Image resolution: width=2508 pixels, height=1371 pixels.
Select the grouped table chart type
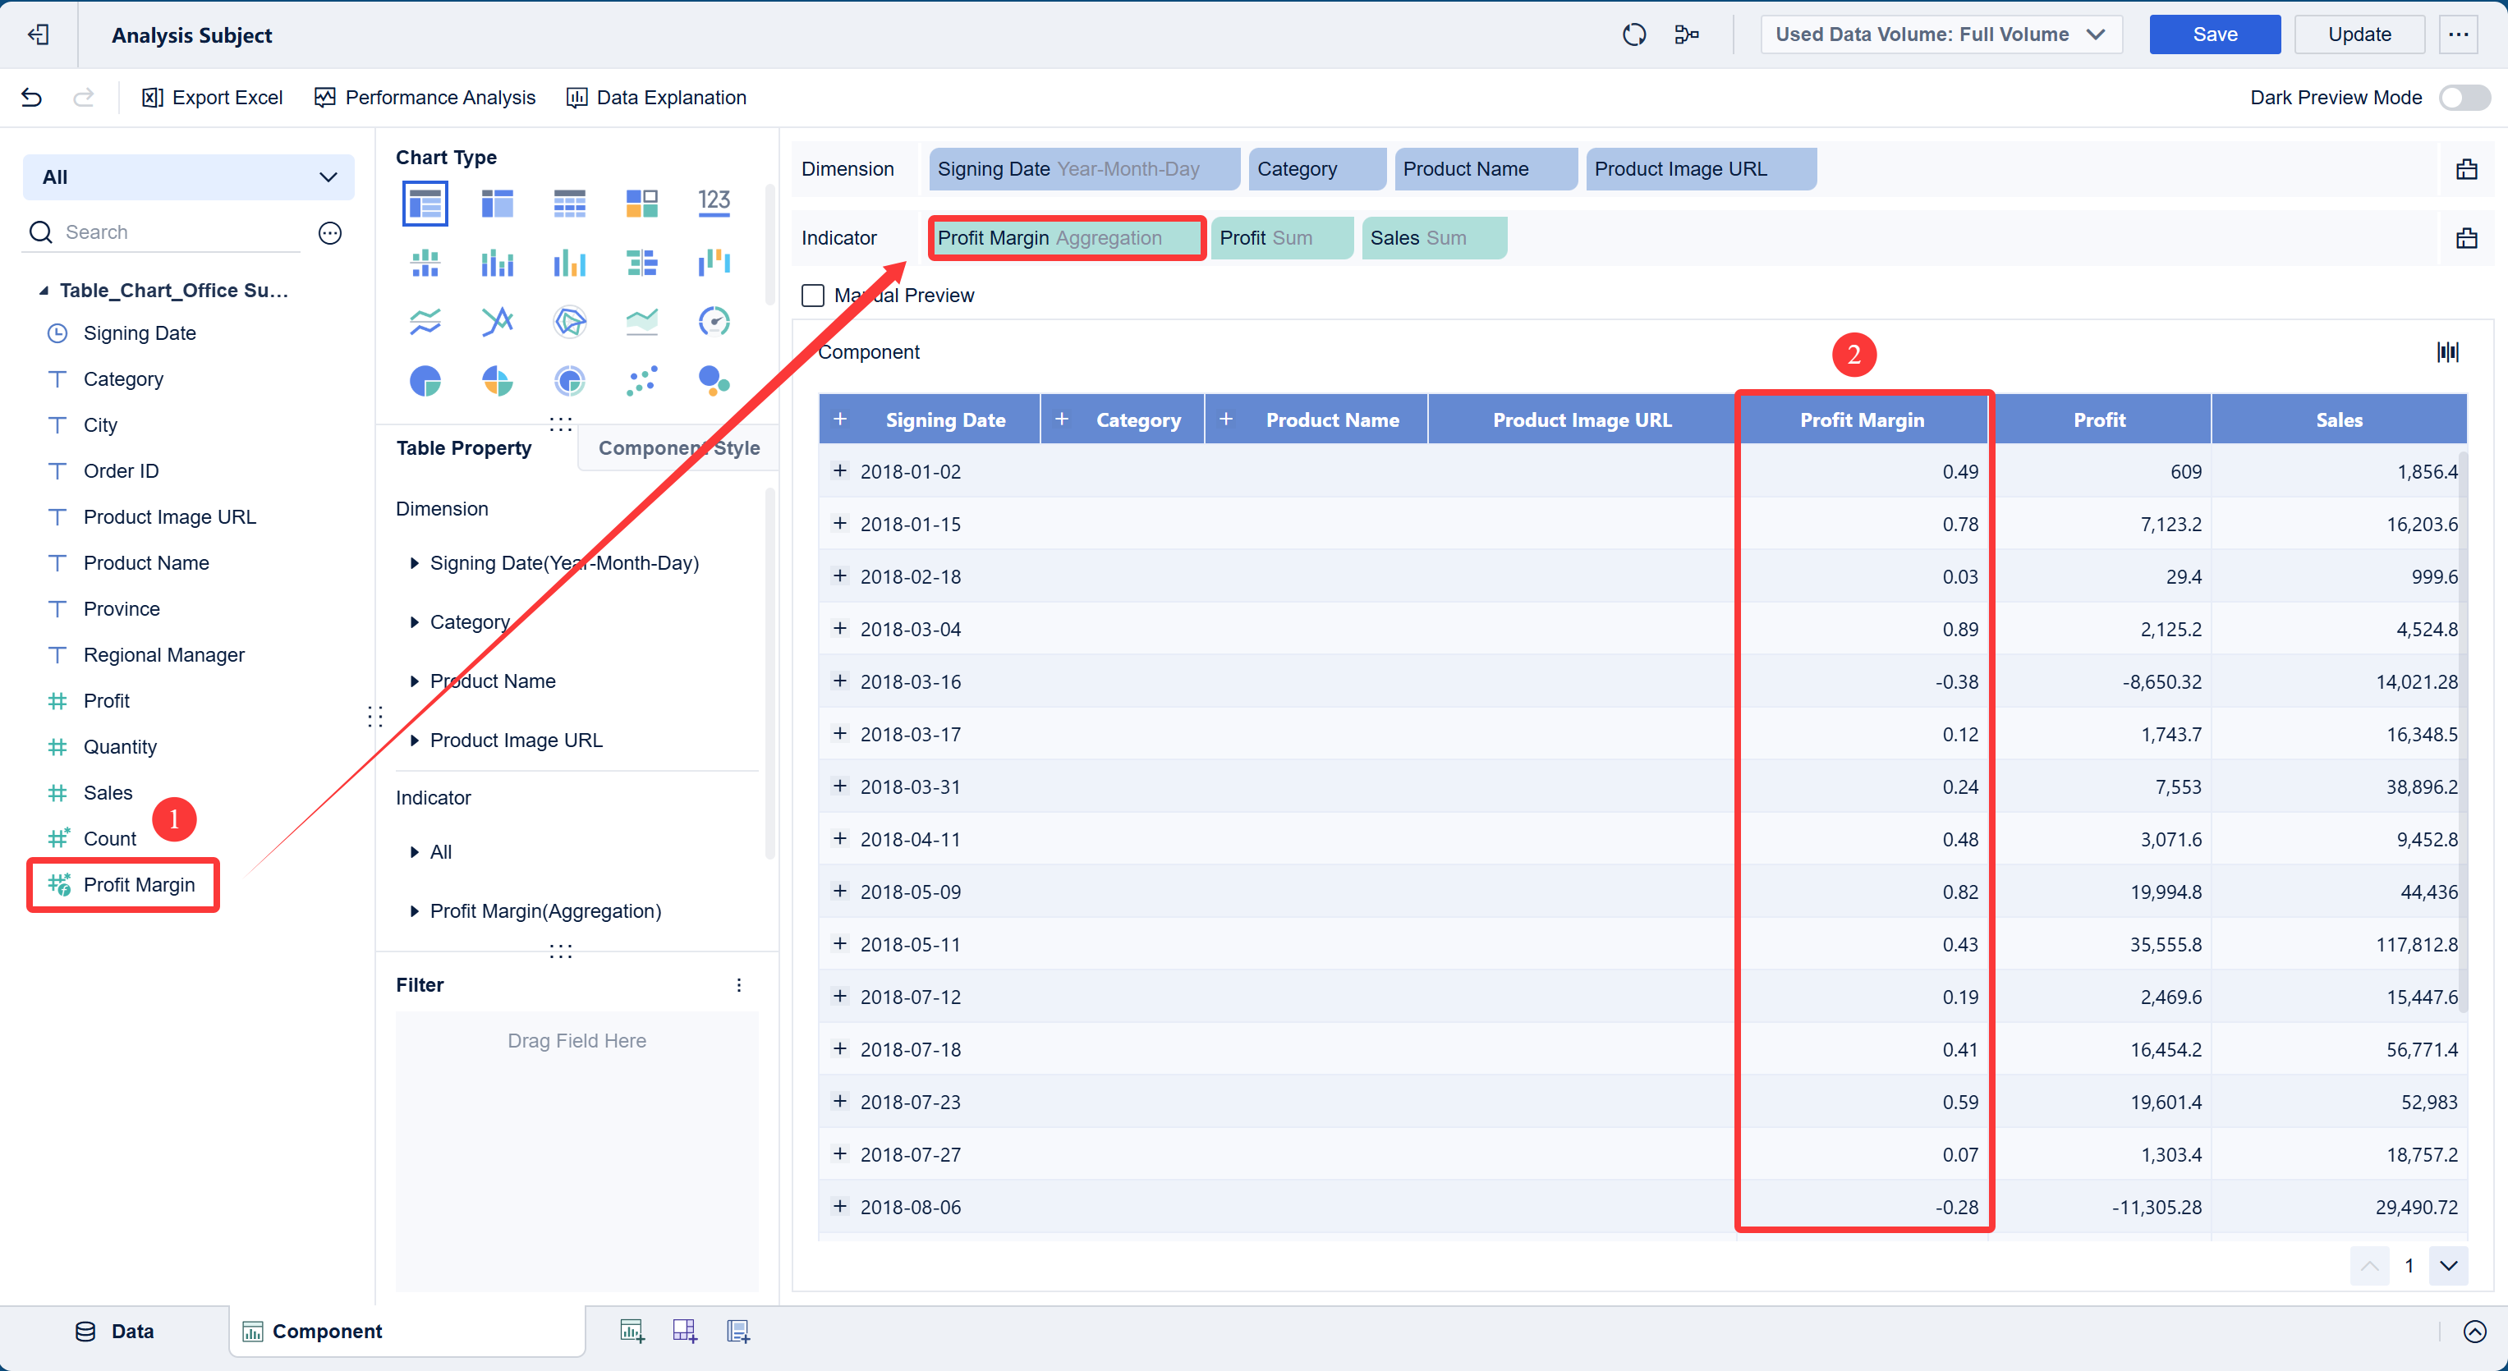click(x=425, y=204)
